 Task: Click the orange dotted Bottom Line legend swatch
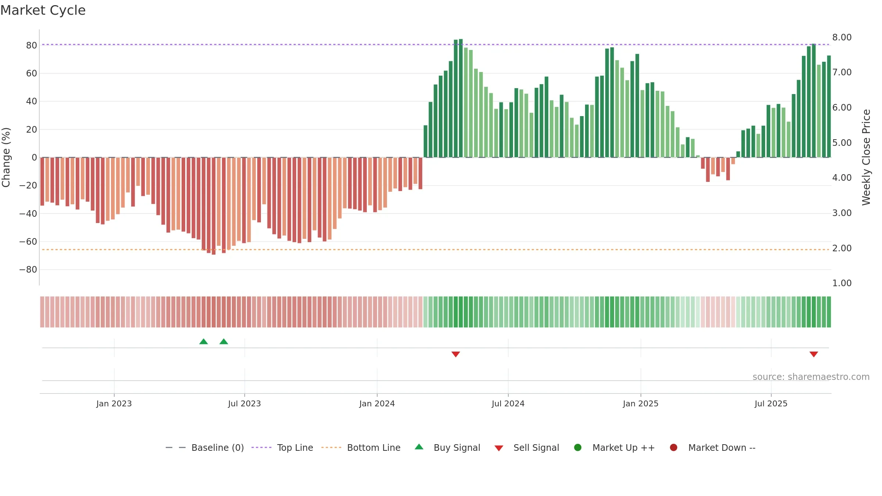331,448
